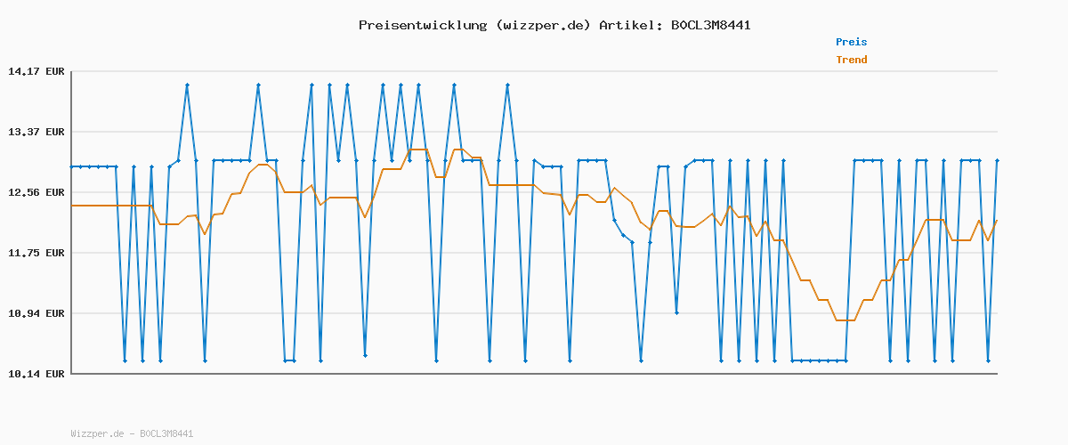This screenshot has width=1068, height=445.
Task: Click the Wizzper.de footer text
Action: [x=132, y=433]
